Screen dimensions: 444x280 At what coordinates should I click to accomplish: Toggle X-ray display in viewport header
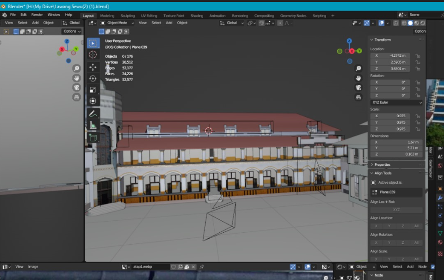[x=396, y=23]
